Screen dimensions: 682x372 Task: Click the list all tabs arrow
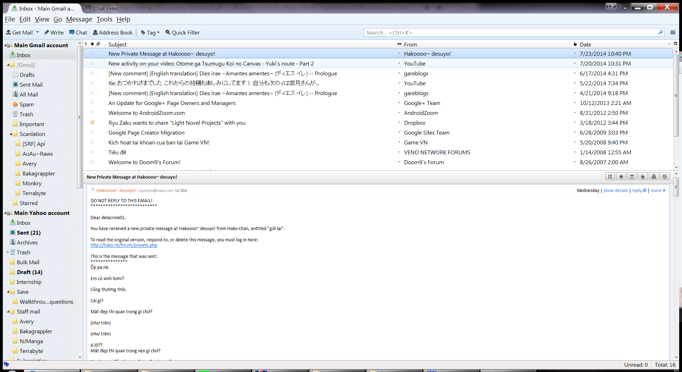click(x=625, y=8)
